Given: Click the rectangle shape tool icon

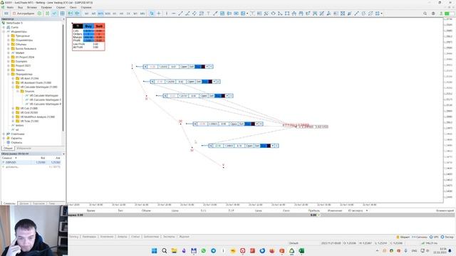Looking at the screenshot, I should click(287, 14).
